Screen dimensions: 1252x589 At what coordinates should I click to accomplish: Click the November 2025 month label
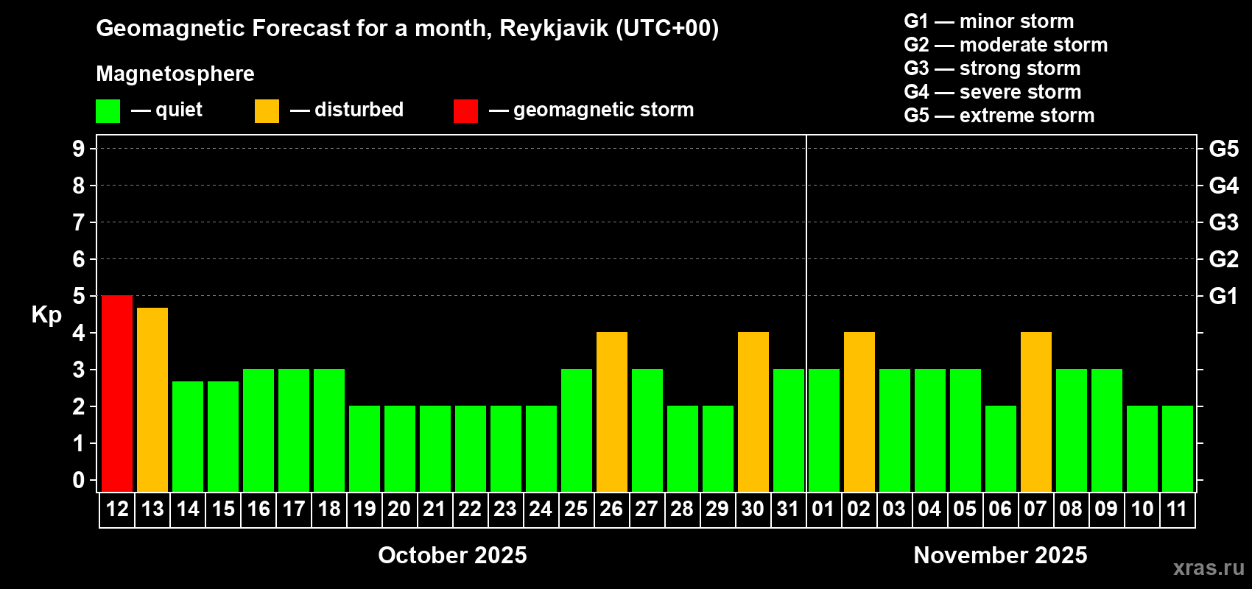coord(1000,555)
